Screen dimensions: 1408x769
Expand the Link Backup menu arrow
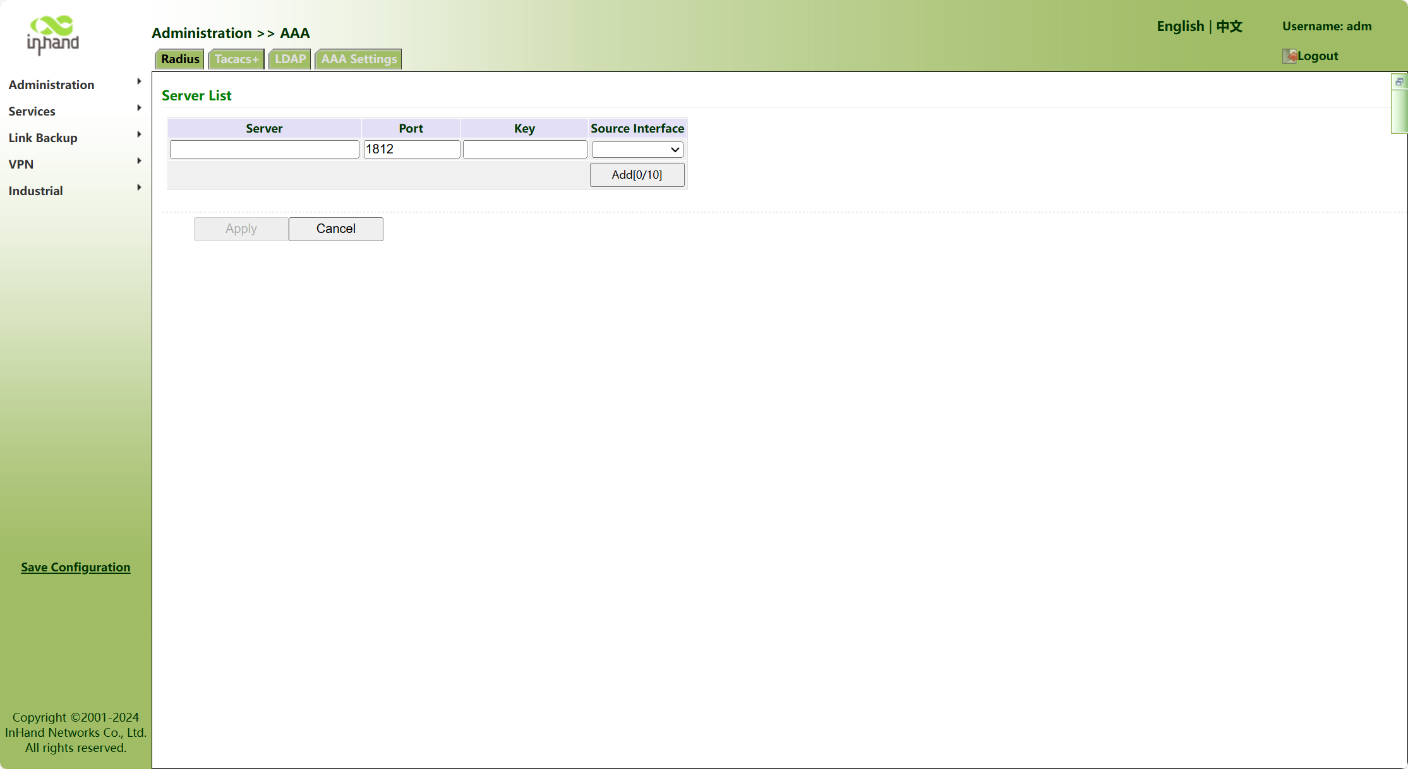139,134
